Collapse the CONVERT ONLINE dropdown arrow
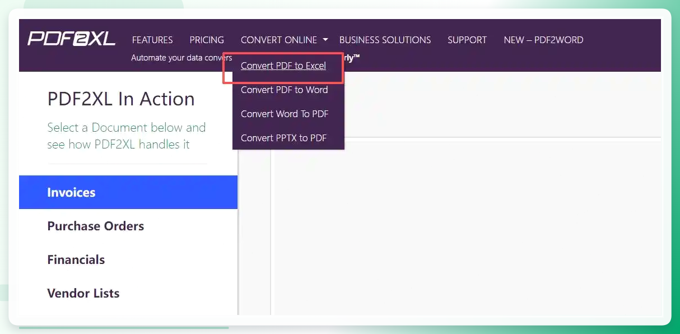Viewport: 680px width, 334px height. [325, 40]
